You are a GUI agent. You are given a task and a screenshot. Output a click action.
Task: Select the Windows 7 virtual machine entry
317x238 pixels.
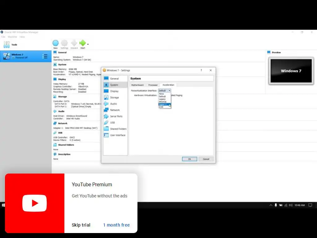click(26, 56)
